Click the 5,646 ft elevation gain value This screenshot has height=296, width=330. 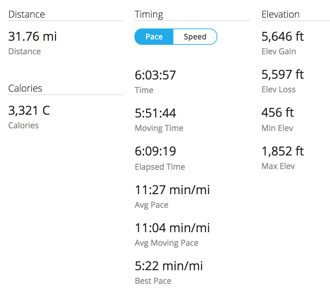[x=282, y=36]
